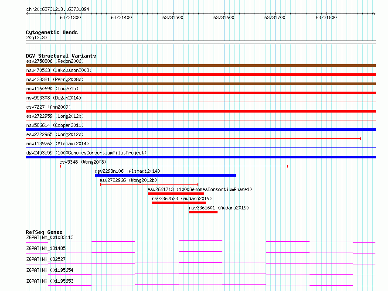The width and height of the screenshot is (388, 291).
Task: Click ruler position 63731800
Action: (326, 17)
